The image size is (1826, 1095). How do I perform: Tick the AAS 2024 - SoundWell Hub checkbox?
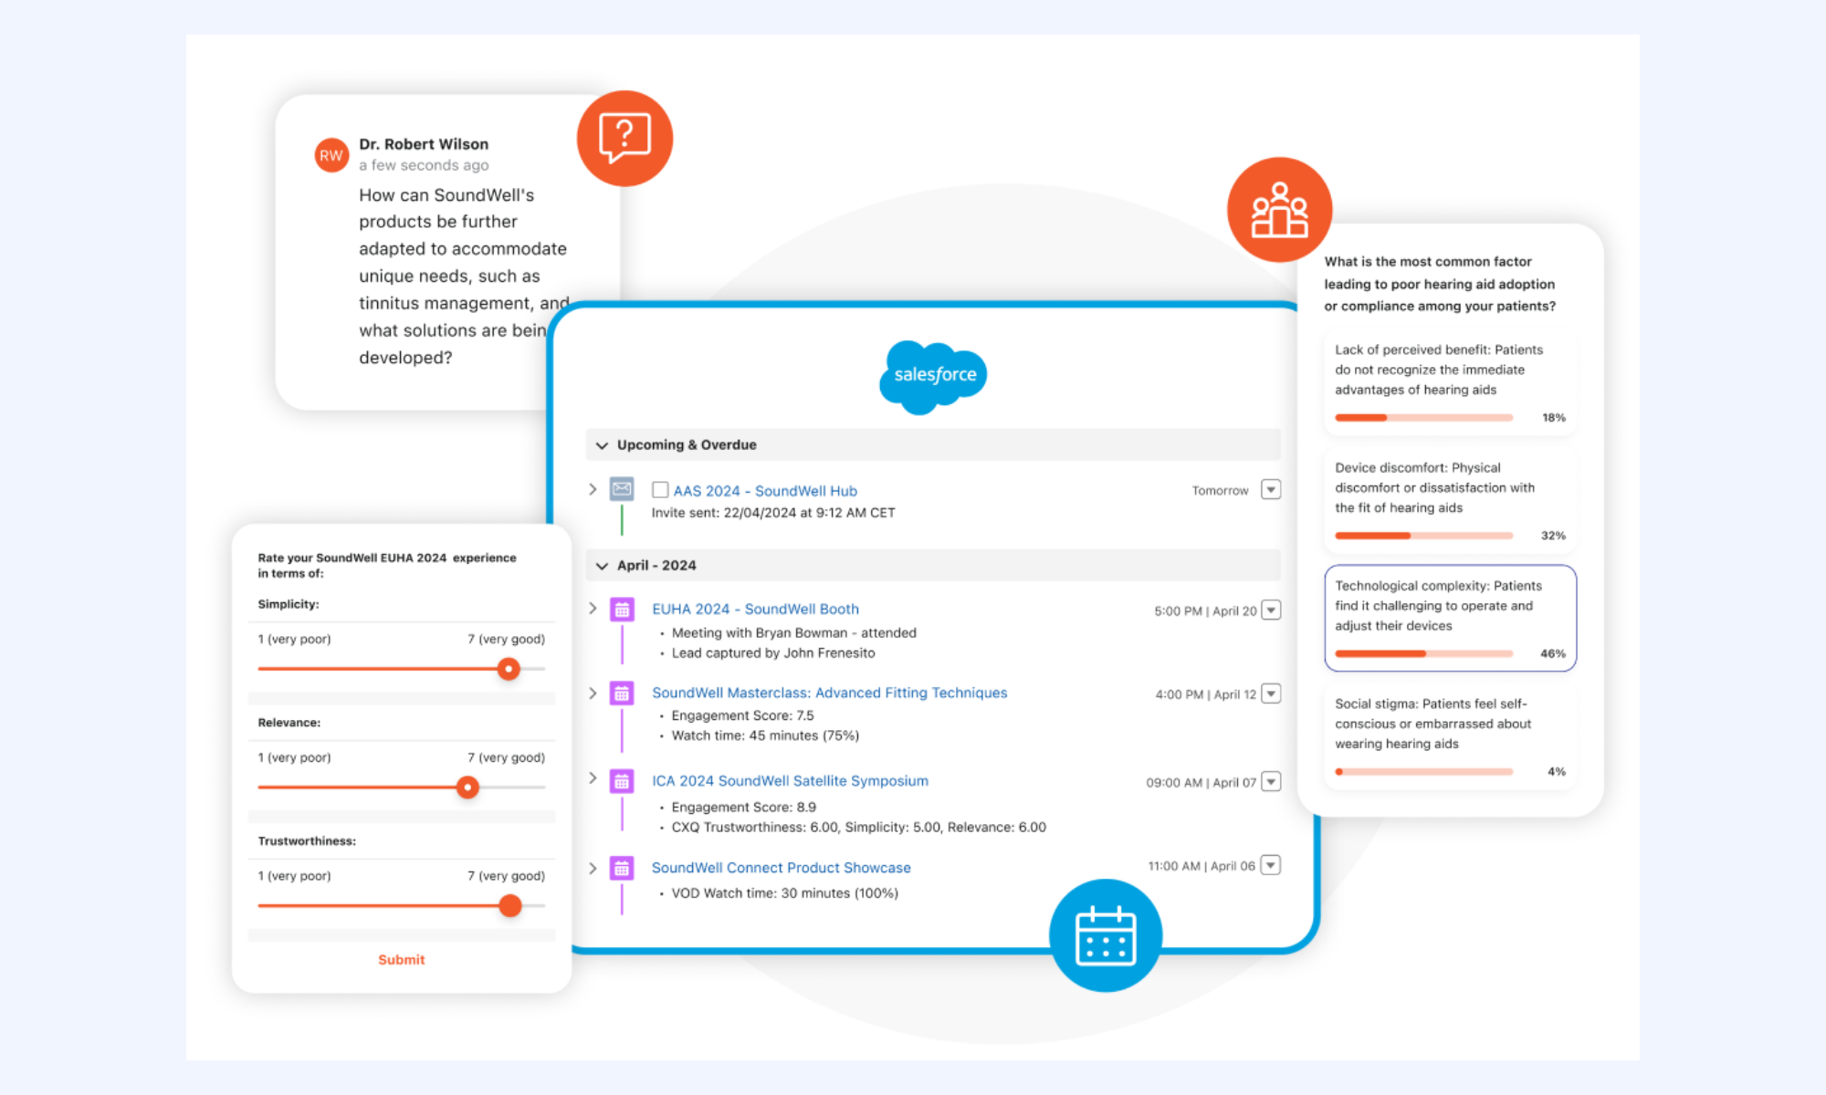click(660, 490)
